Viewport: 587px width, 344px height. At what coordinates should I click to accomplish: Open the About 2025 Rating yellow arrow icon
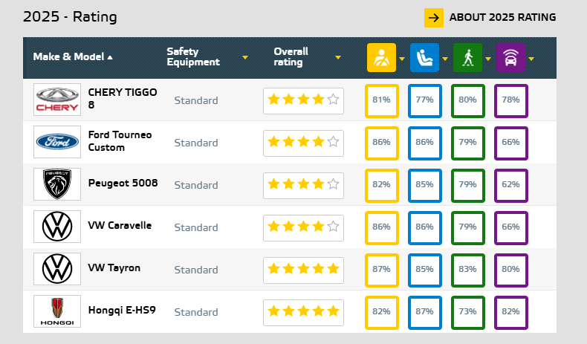click(x=433, y=18)
